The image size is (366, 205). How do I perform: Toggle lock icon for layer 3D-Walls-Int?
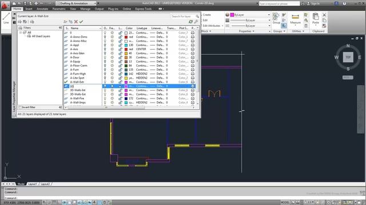[x=120, y=90]
